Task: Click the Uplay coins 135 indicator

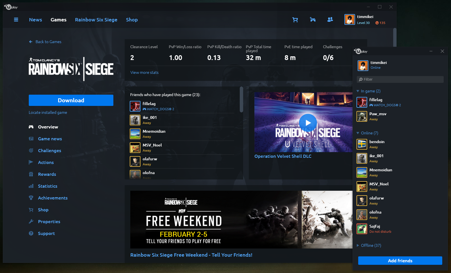Action: (380, 23)
